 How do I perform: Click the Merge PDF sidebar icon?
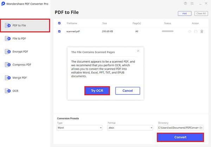(x=8, y=78)
